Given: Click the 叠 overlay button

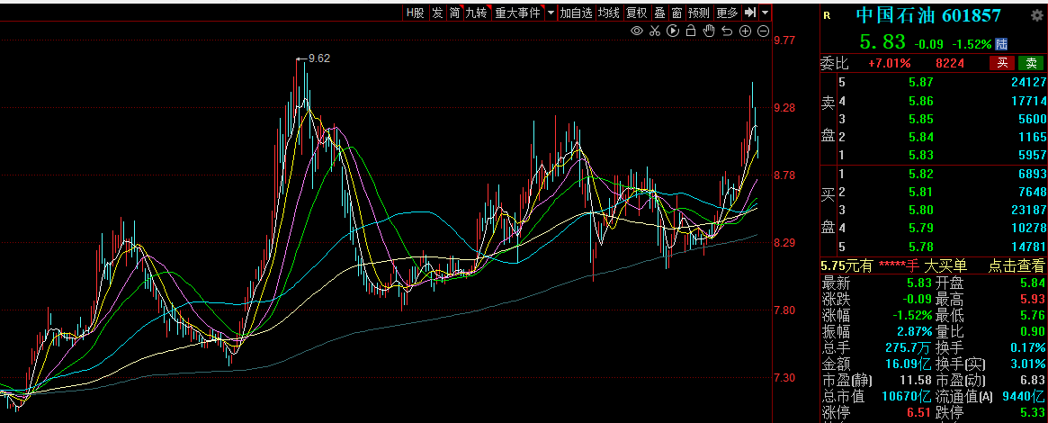Looking at the screenshot, I should (x=659, y=12).
